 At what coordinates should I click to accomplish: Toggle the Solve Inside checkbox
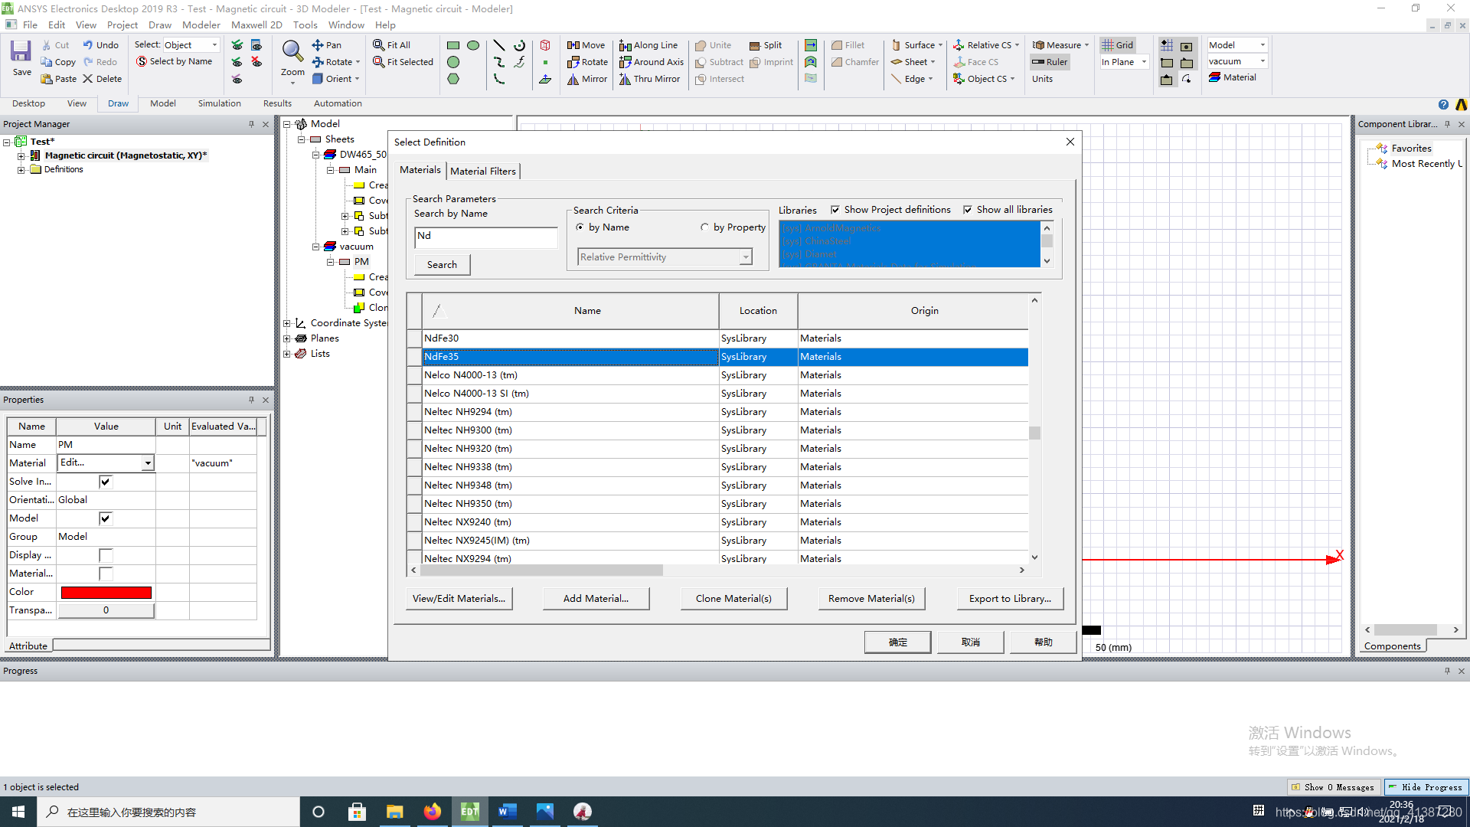point(106,482)
